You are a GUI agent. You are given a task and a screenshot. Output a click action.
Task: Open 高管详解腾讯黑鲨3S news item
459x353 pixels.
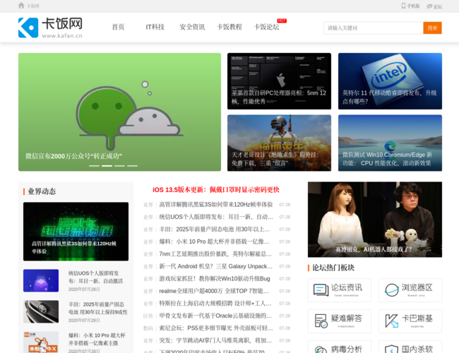coord(216,204)
